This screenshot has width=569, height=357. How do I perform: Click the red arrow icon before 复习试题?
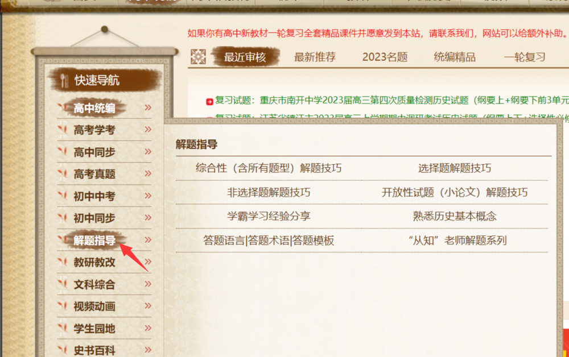pos(209,102)
